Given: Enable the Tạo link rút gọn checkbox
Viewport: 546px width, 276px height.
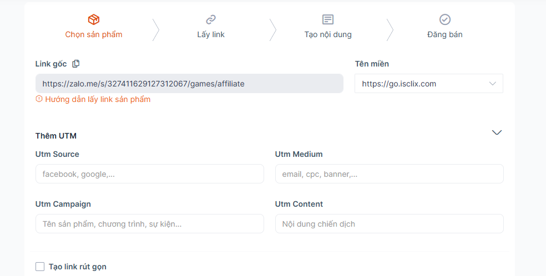Looking at the screenshot, I should coord(40,267).
